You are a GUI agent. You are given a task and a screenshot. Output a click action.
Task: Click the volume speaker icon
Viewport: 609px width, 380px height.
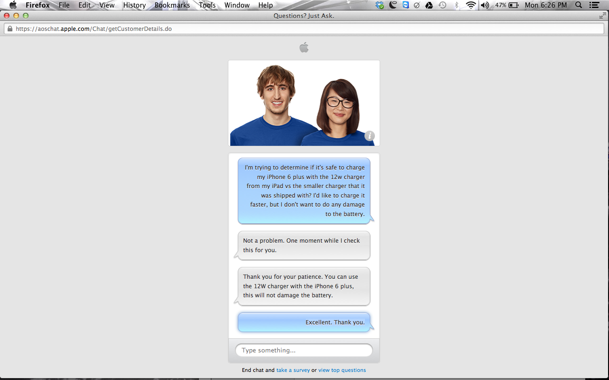pyautogui.click(x=485, y=5)
